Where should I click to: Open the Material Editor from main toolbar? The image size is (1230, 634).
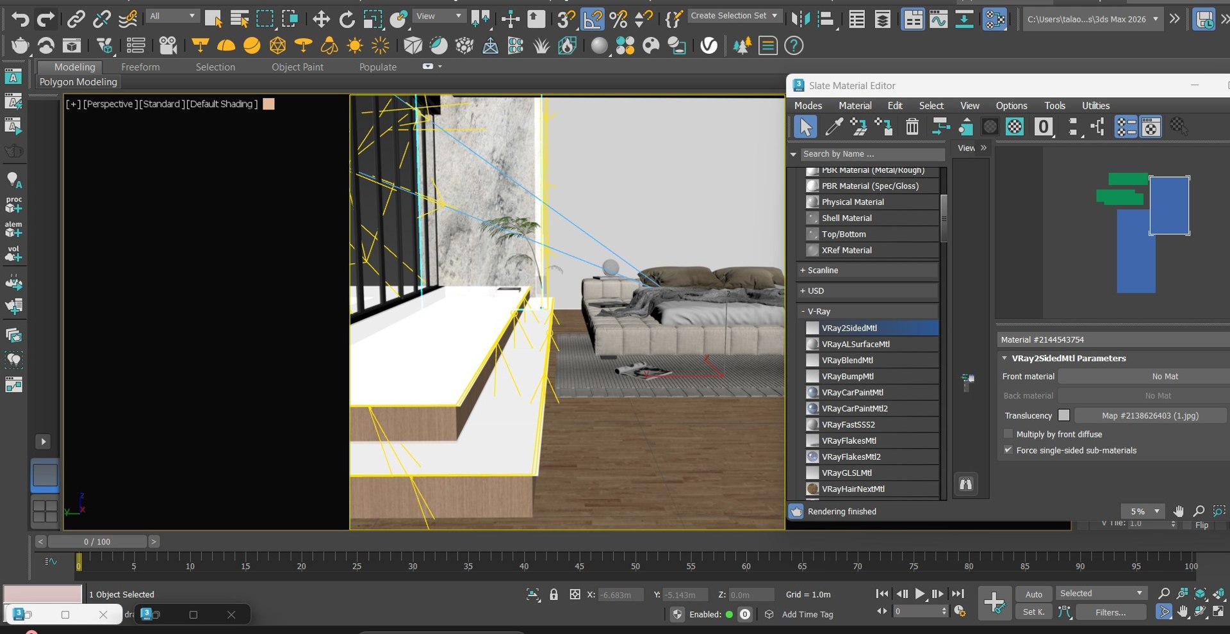[995, 19]
